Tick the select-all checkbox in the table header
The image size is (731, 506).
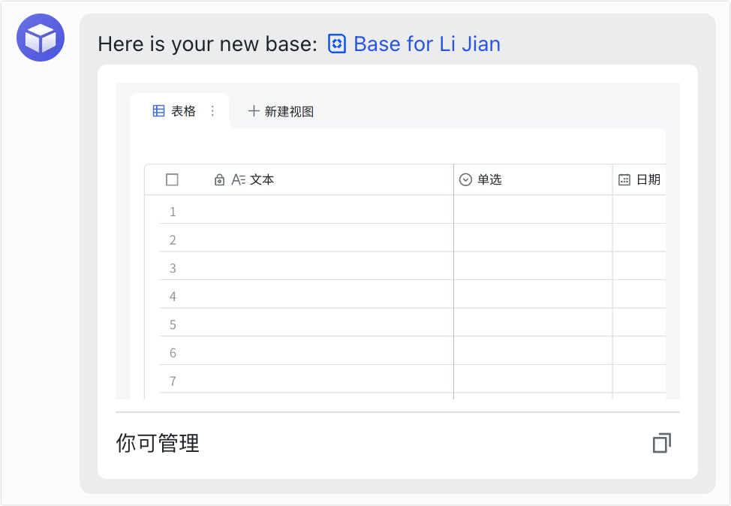click(172, 179)
